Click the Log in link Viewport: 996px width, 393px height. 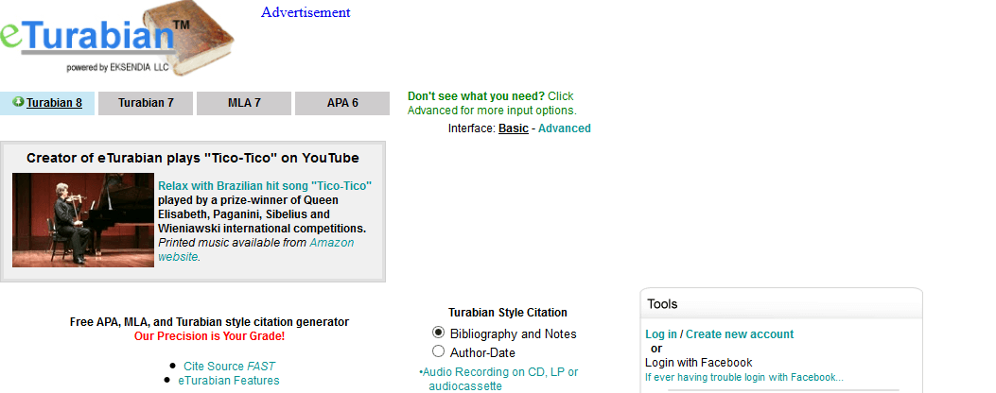pyautogui.click(x=661, y=334)
